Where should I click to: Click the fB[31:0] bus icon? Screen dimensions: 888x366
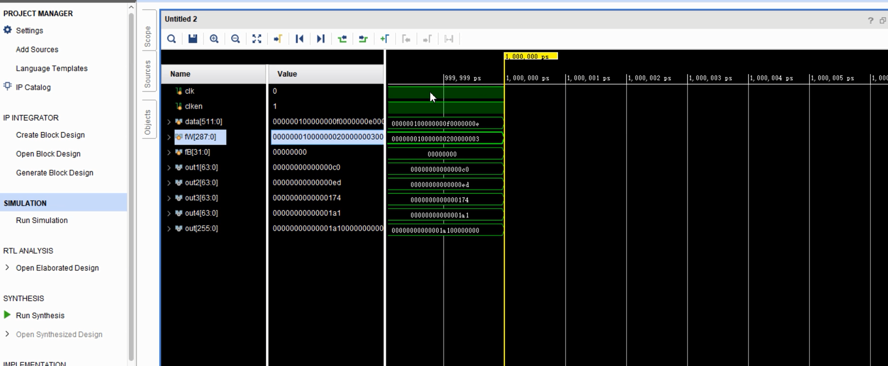[179, 152]
